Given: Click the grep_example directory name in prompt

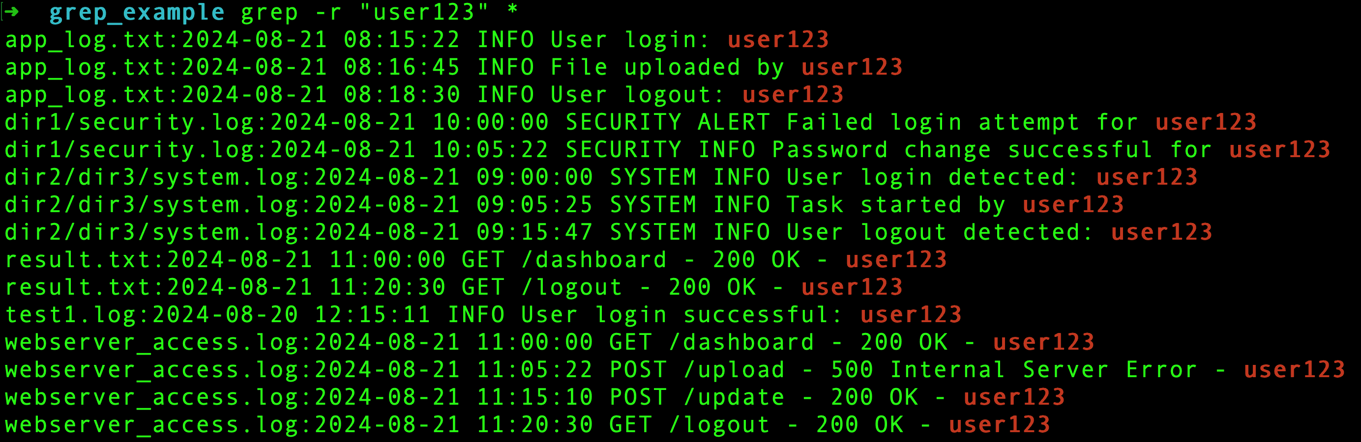Looking at the screenshot, I should 137,13.
